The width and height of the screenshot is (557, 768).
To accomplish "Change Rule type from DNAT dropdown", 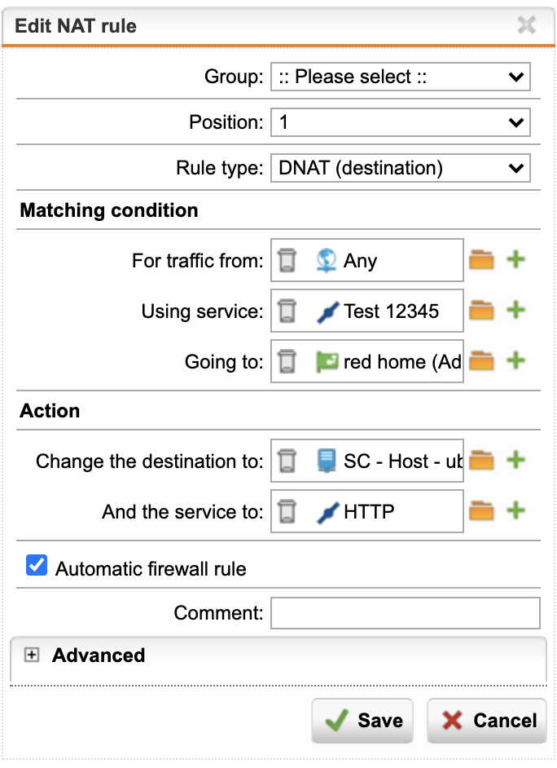I will coord(401,168).
